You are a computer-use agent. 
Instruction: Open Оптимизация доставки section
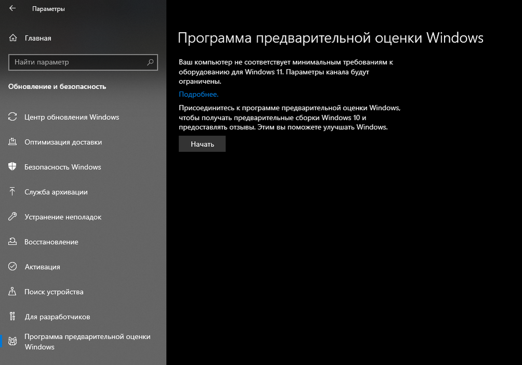tap(83, 142)
